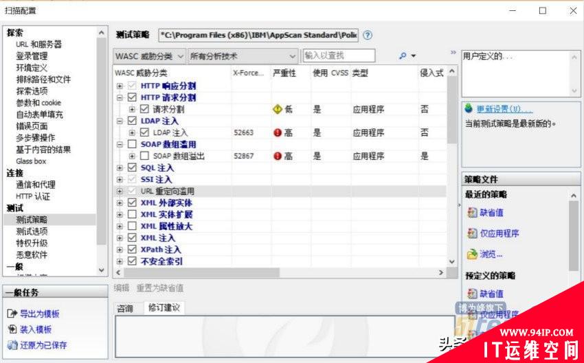584x363 pixels.
Task: Click the high severity icon for LDAP 注入 row
Action: click(278, 132)
